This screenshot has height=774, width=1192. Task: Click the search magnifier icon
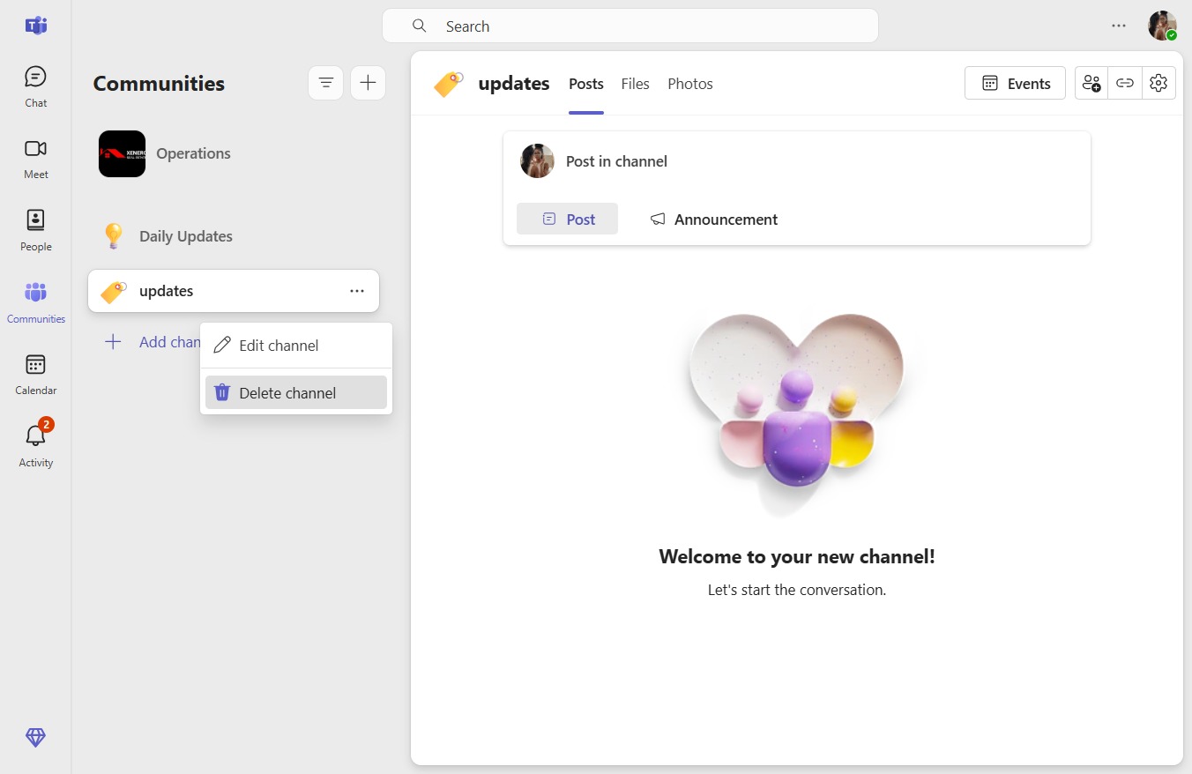[420, 26]
